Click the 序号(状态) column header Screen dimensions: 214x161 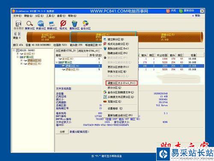point(95,55)
